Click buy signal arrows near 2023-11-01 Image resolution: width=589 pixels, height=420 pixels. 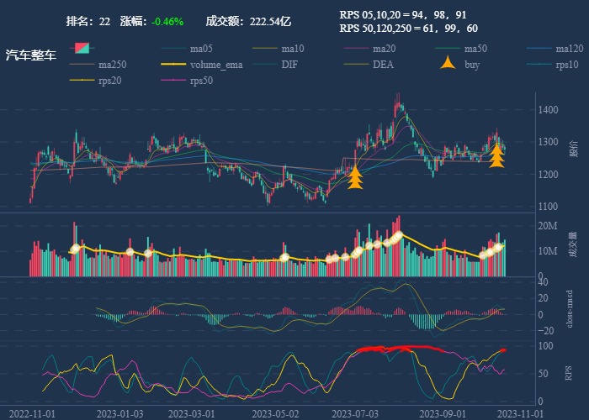tap(497, 156)
